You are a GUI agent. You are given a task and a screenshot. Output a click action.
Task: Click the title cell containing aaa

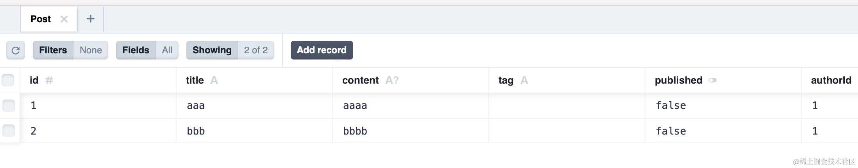[x=196, y=105]
